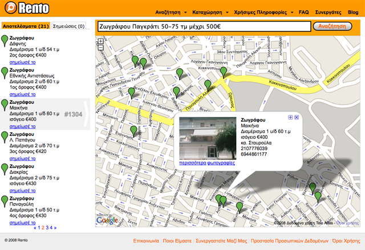The height and width of the screenshot is (250, 365).
Task: Open Χρήσιμες Πληροφορίες navigation menu
Action: pyautogui.click(x=261, y=13)
